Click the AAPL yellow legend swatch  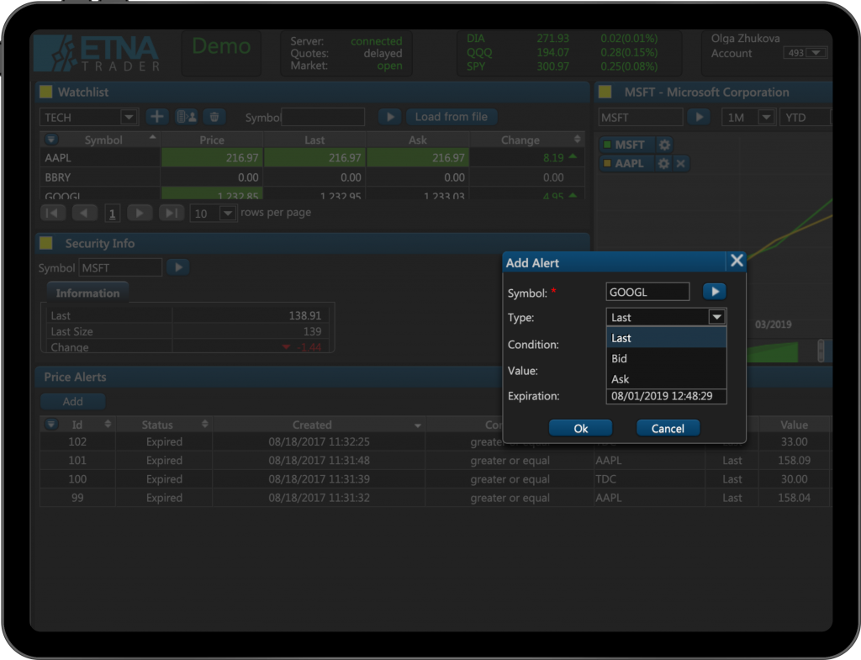tap(607, 163)
